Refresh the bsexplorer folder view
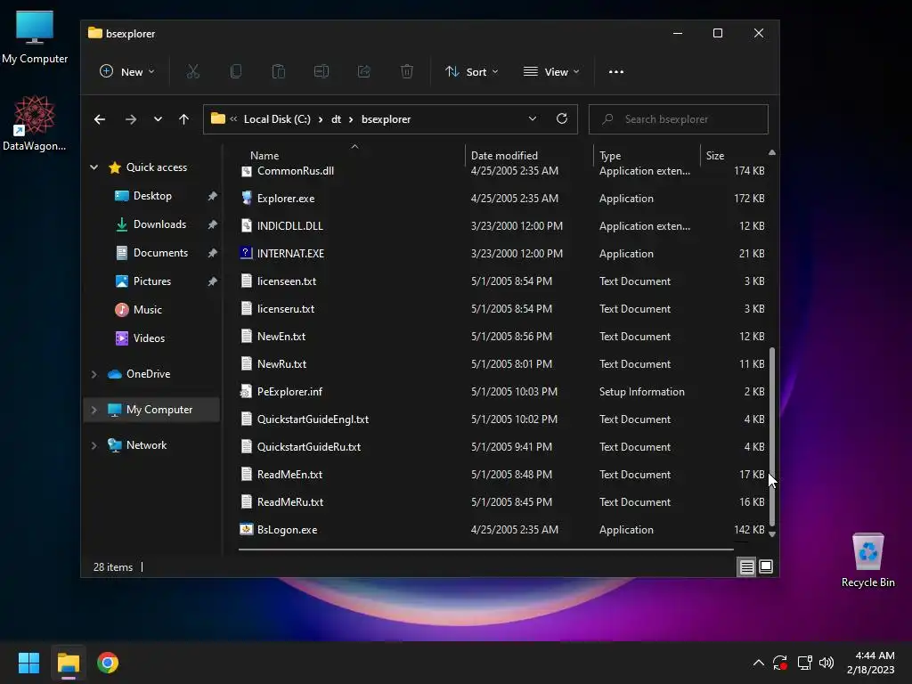The width and height of the screenshot is (912, 684). point(562,118)
